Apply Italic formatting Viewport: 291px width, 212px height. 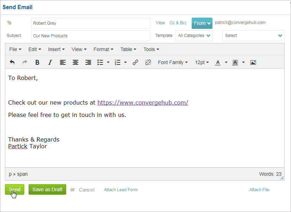tap(50, 62)
